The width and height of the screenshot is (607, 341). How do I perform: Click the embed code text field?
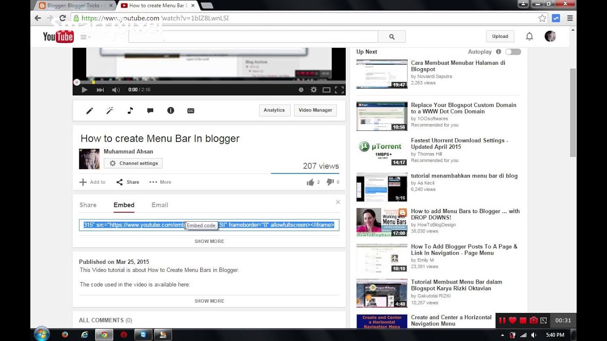209,225
